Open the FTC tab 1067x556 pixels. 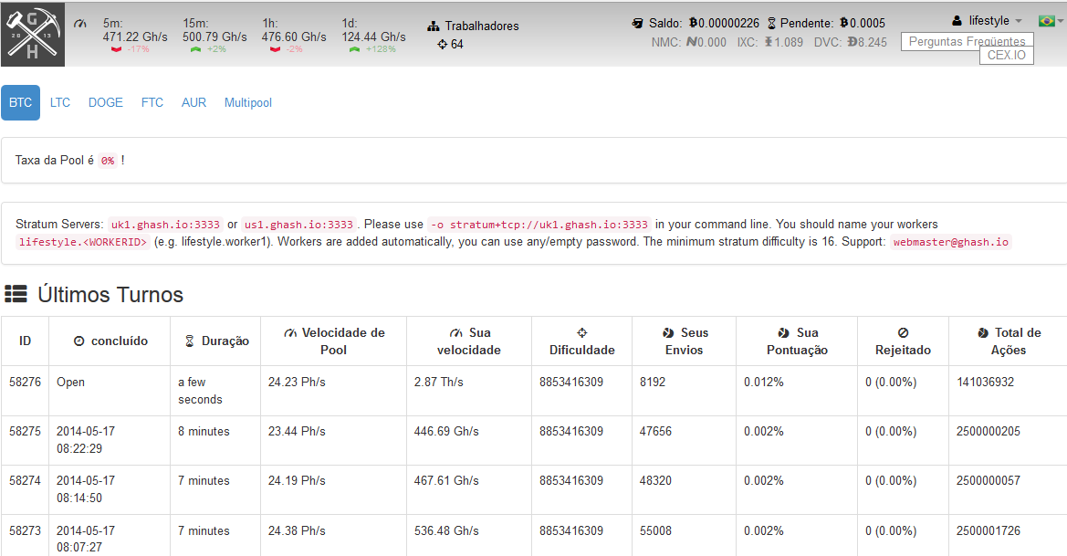coord(152,103)
